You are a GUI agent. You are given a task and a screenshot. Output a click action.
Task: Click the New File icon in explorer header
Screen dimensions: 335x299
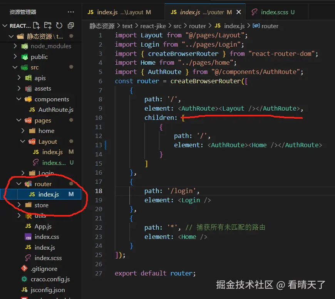pyautogui.click(x=37, y=26)
